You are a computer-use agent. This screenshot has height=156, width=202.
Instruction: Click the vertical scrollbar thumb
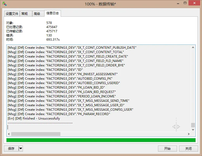[193, 125]
